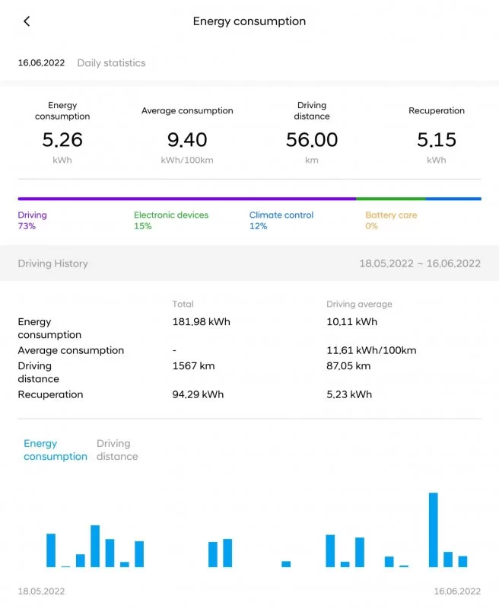Tap the 9.40 kWh/100km average consumption value
Screen dimensions: 499x609
coord(186,140)
